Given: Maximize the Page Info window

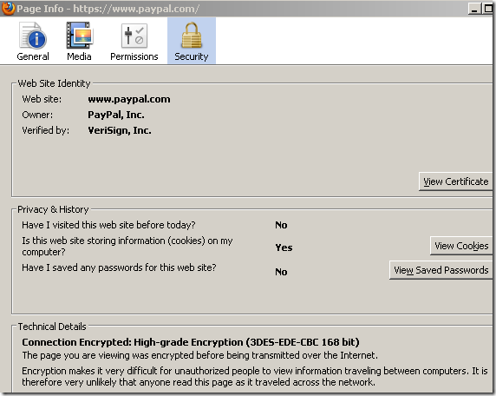Looking at the screenshot, I should click(x=487, y=9).
